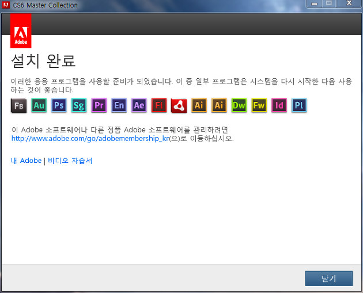Click the Fireworks (Fw) icon
The image size is (363, 293).
[259, 105]
